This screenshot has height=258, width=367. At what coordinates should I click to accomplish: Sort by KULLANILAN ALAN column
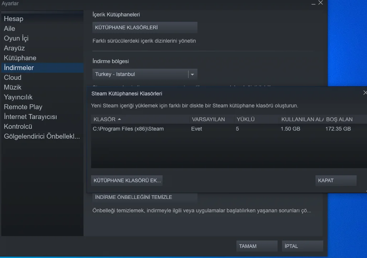[x=302, y=119]
